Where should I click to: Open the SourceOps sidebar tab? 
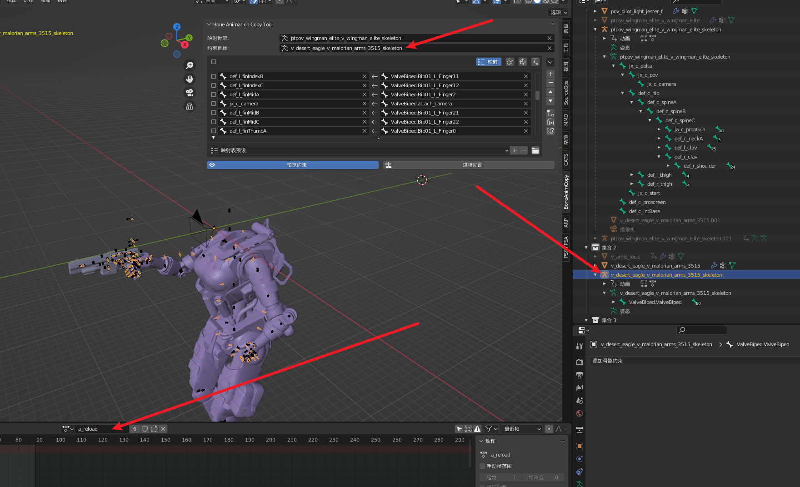[566, 93]
